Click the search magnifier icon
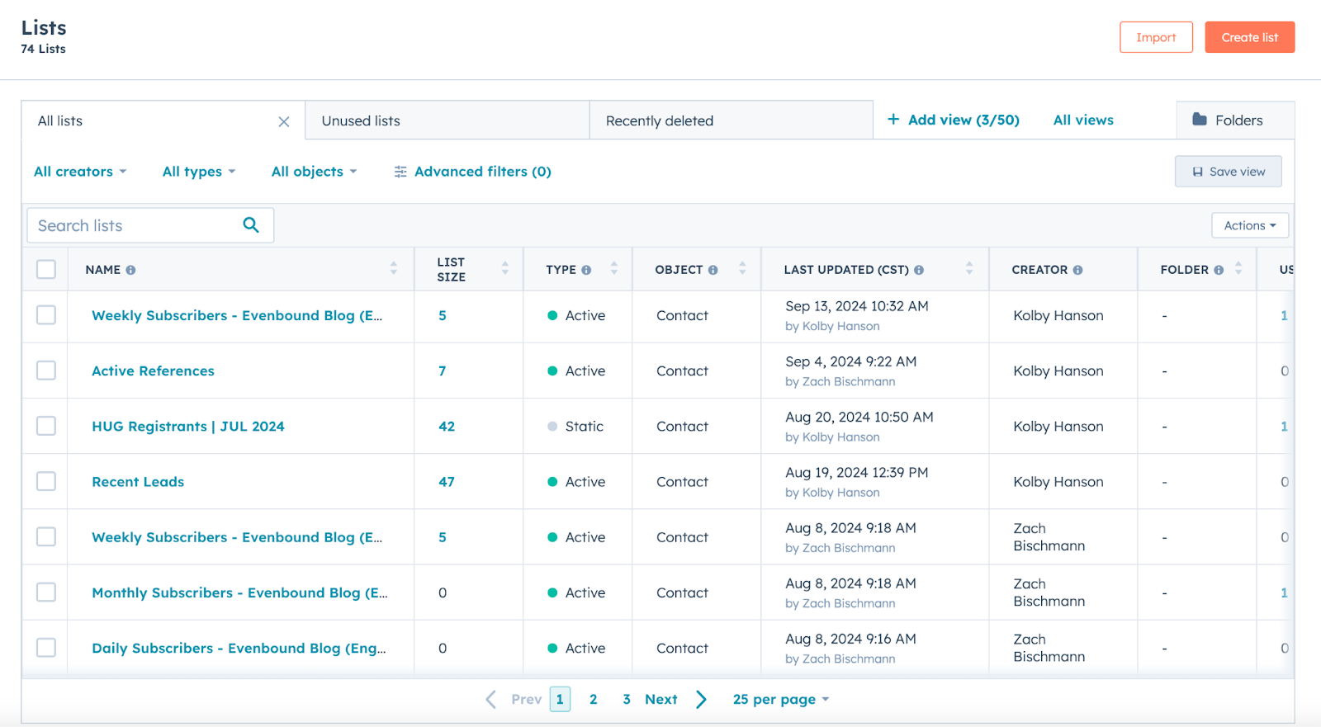 (x=251, y=224)
